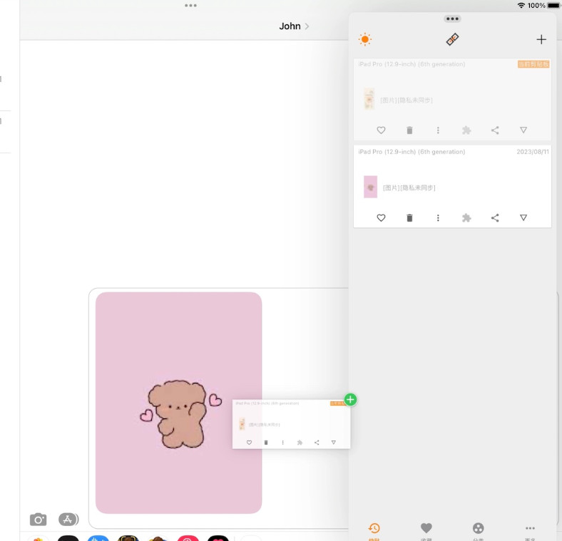This screenshot has height=541, width=562.
Task: Tap the pink thumbnail in 2023/08/11 card
Action: click(371, 187)
